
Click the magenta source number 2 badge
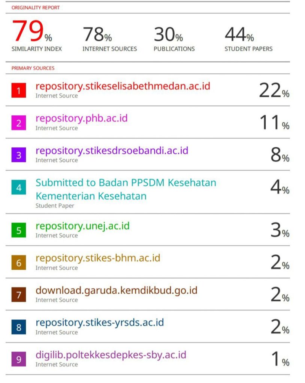coord(19,123)
